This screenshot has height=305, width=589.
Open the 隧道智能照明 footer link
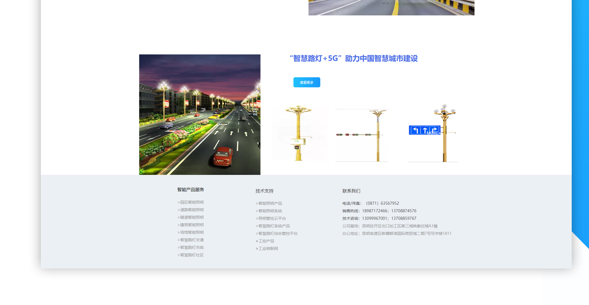pos(190,217)
